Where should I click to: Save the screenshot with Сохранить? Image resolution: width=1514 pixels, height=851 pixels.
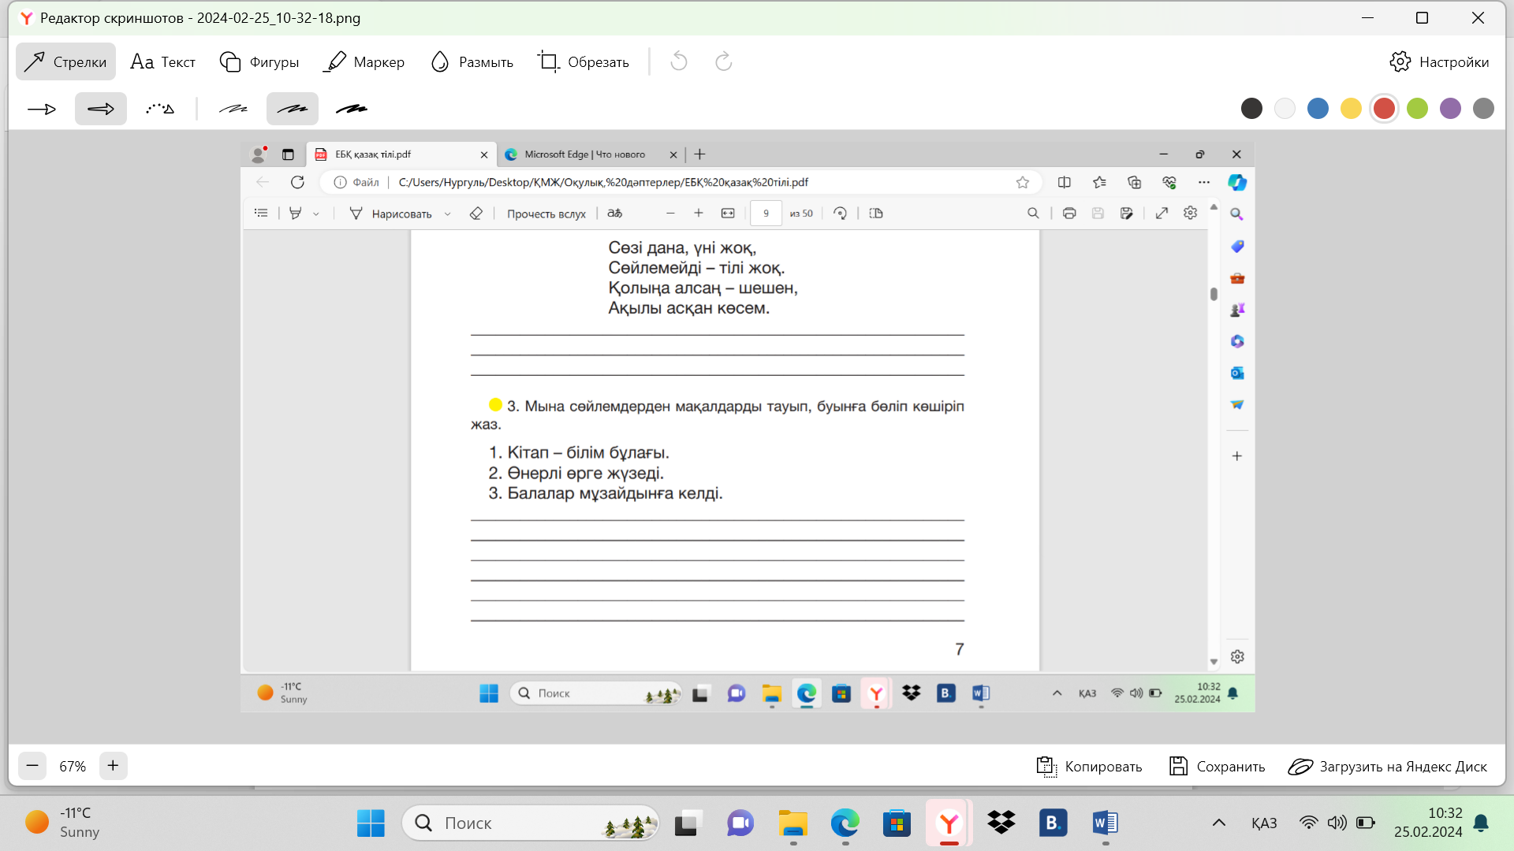click(1217, 766)
